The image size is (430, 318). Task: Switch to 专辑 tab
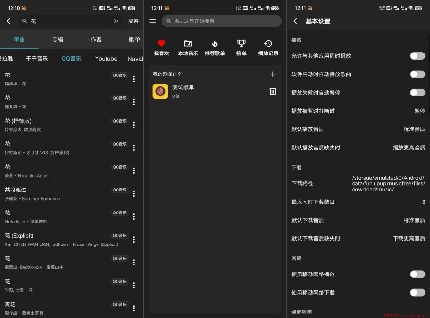click(57, 40)
